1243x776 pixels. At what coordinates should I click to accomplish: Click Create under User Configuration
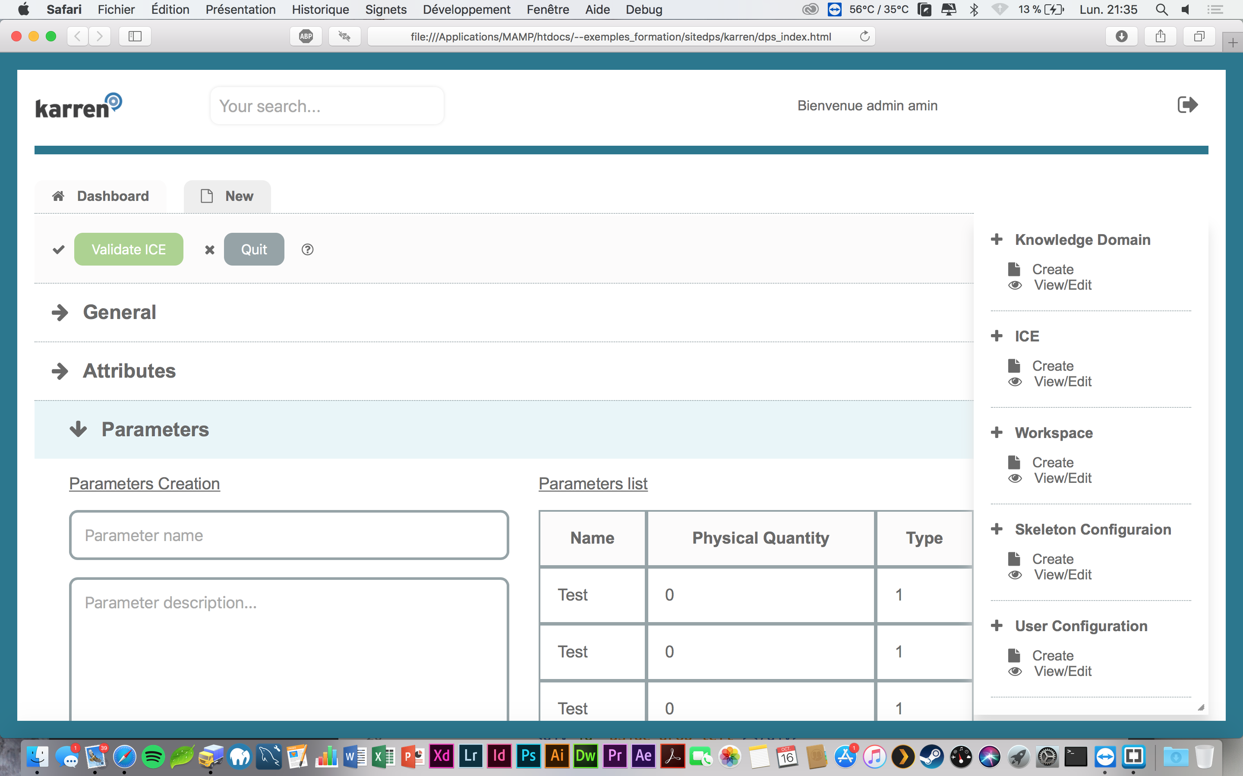[x=1053, y=655]
